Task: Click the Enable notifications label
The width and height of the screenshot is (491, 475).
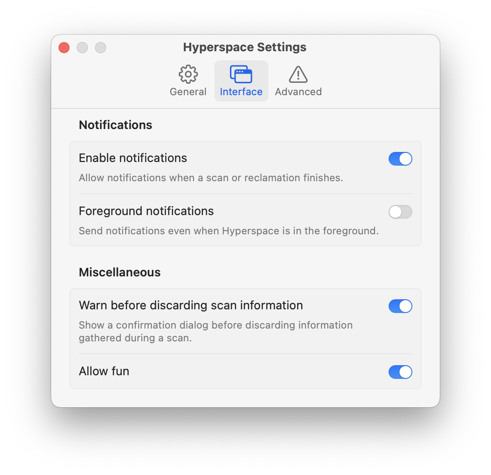Action: coord(133,158)
